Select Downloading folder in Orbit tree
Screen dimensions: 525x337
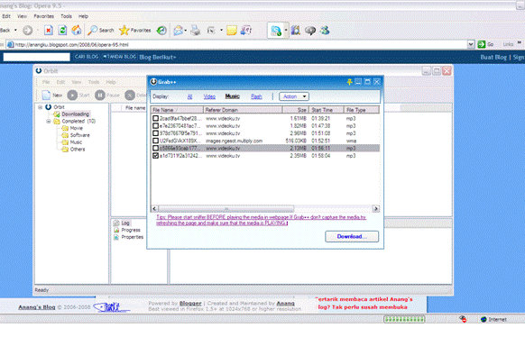pos(75,114)
